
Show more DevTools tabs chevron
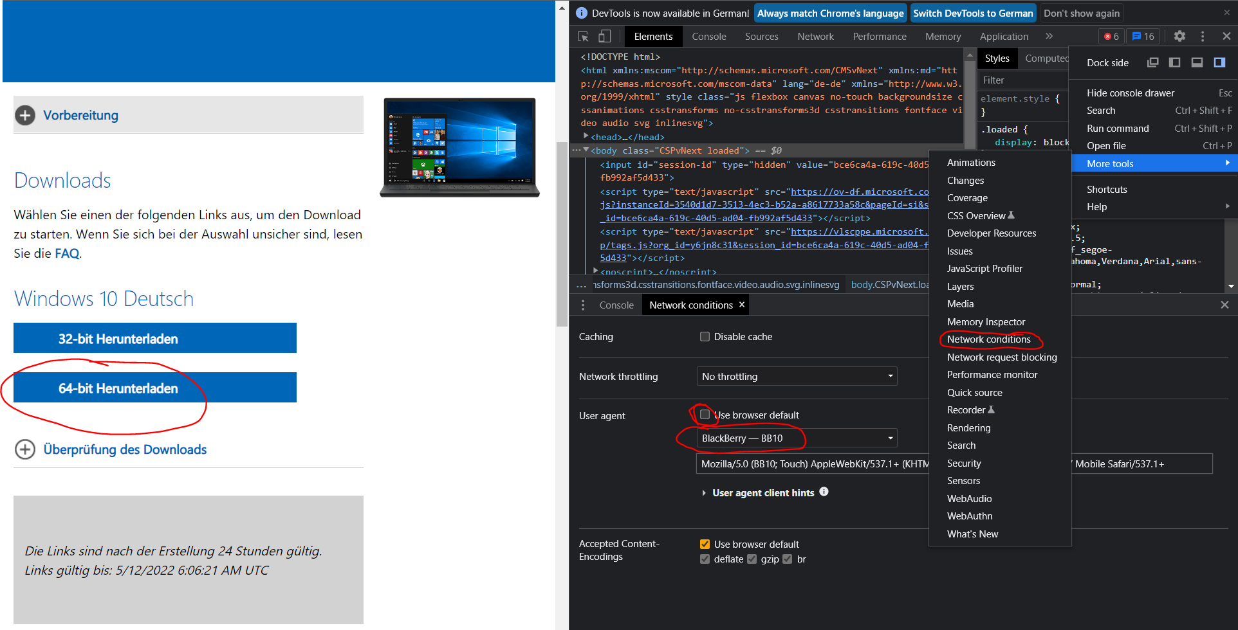pos(1049,37)
